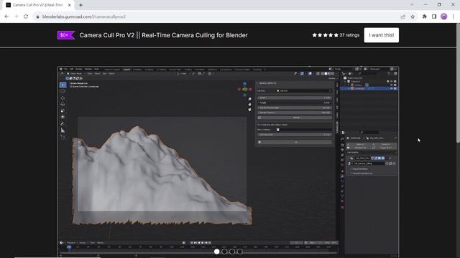460x258 pixels.
Task: Select the highlighted Landscape outliner row
Action: point(369,88)
